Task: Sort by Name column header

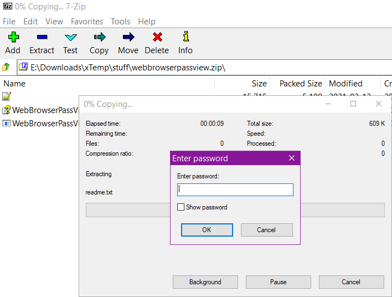Action: 14,84
